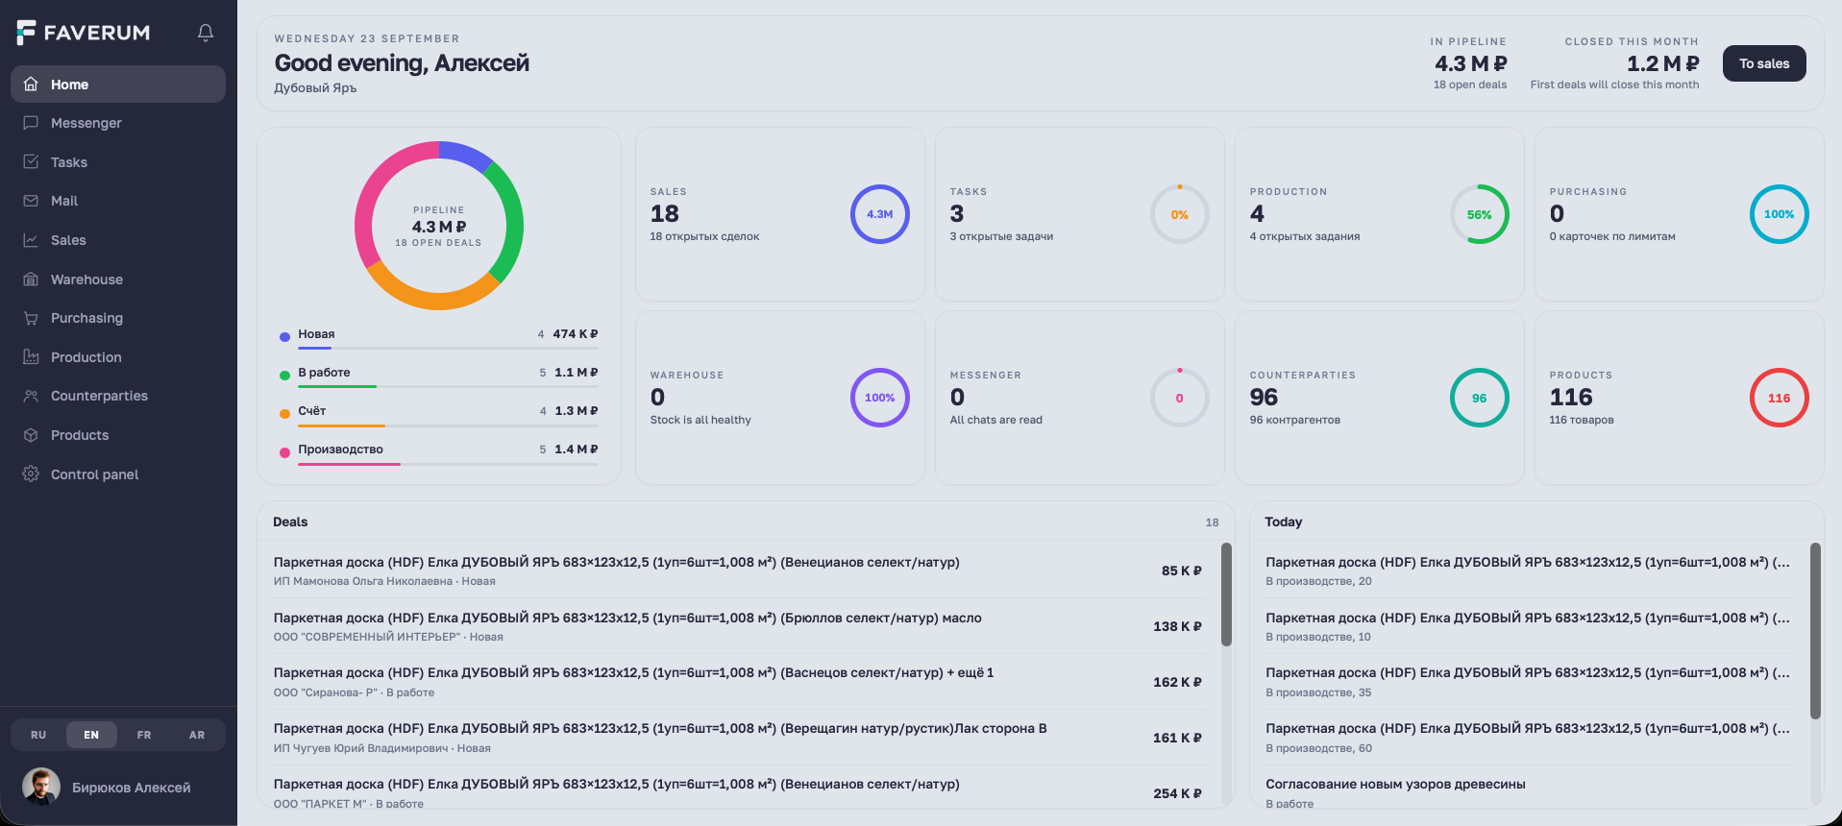
Task: Click the Production factory icon
Action: coord(31,357)
